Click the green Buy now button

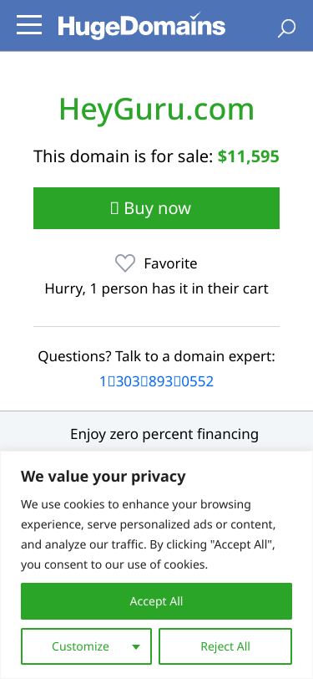pyautogui.click(x=157, y=208)
